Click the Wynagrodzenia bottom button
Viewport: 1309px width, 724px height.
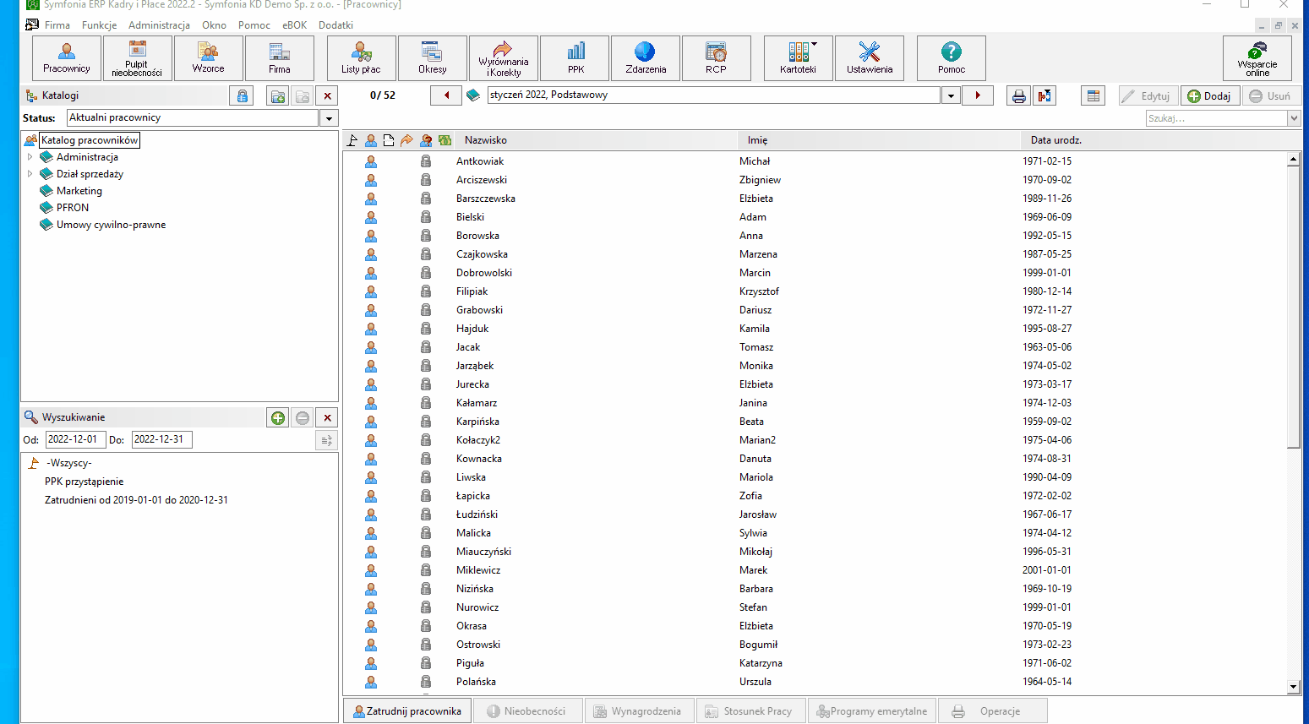[639, 711]
